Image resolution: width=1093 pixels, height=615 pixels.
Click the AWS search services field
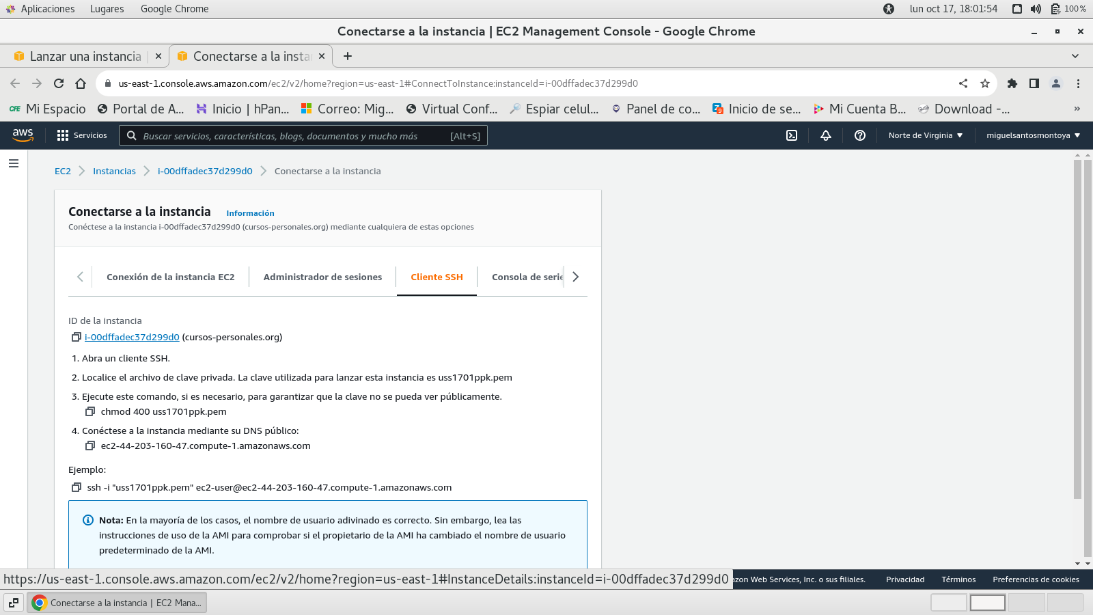(x=294, y=136)
